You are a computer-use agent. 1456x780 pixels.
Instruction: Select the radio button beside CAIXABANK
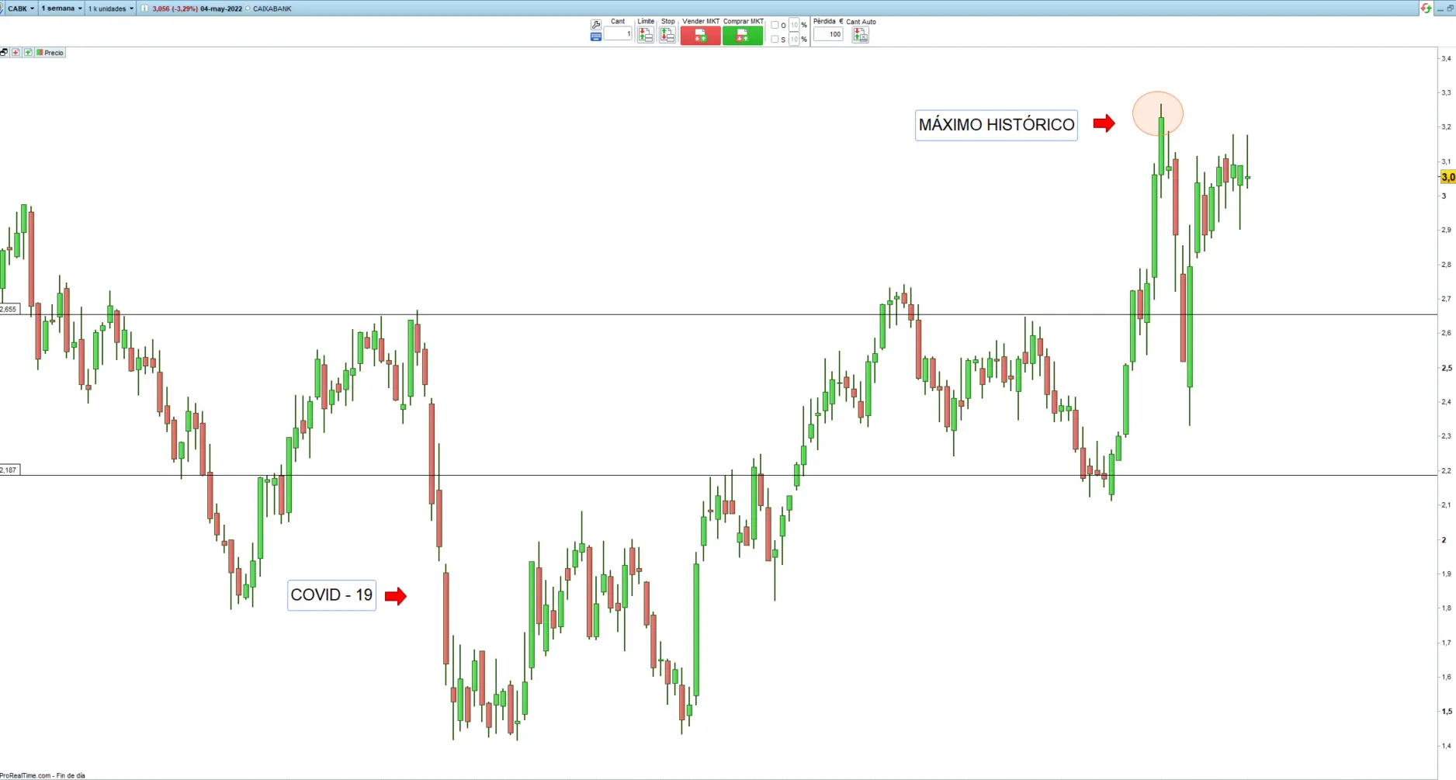point(248,9)
